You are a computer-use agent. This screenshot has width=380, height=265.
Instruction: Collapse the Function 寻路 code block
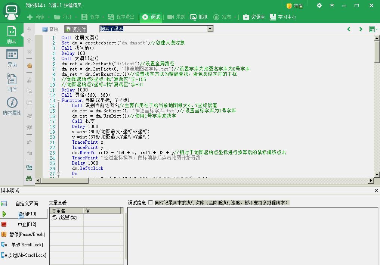pyautogui.click(x=58, y=100)
